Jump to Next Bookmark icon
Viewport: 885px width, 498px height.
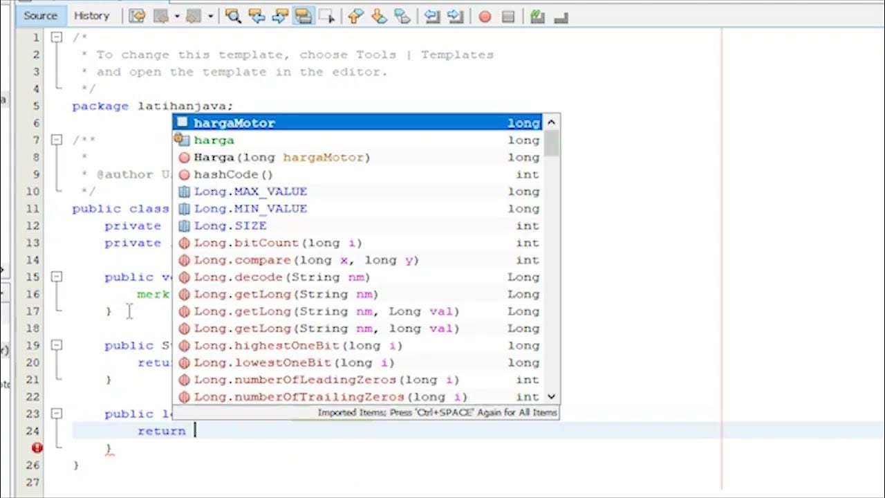379,16
